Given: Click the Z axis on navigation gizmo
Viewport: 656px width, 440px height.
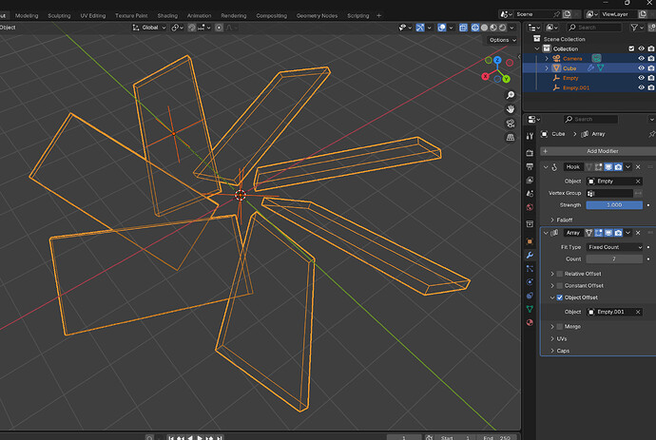Looking at the screenshot, I should click(x=497, y=60).
